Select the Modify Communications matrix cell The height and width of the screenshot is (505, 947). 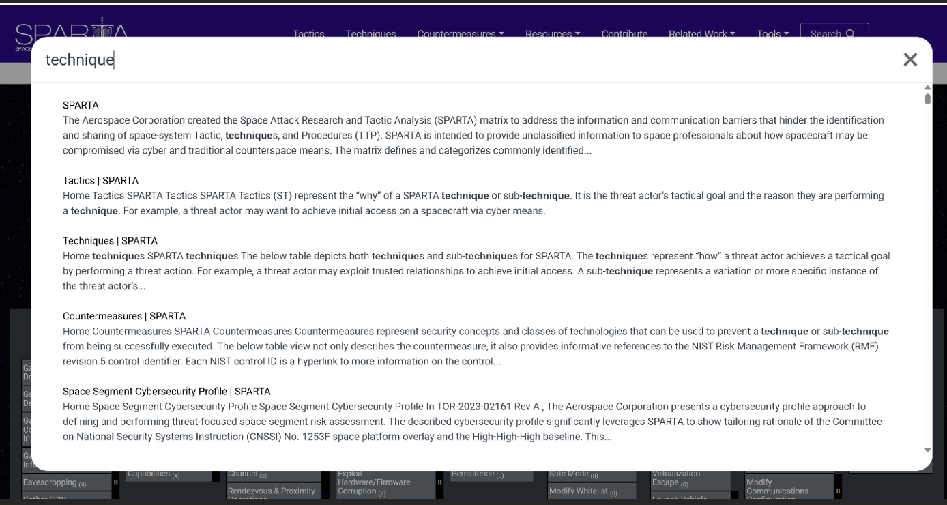pyautogui.click(x=789, y=488)
